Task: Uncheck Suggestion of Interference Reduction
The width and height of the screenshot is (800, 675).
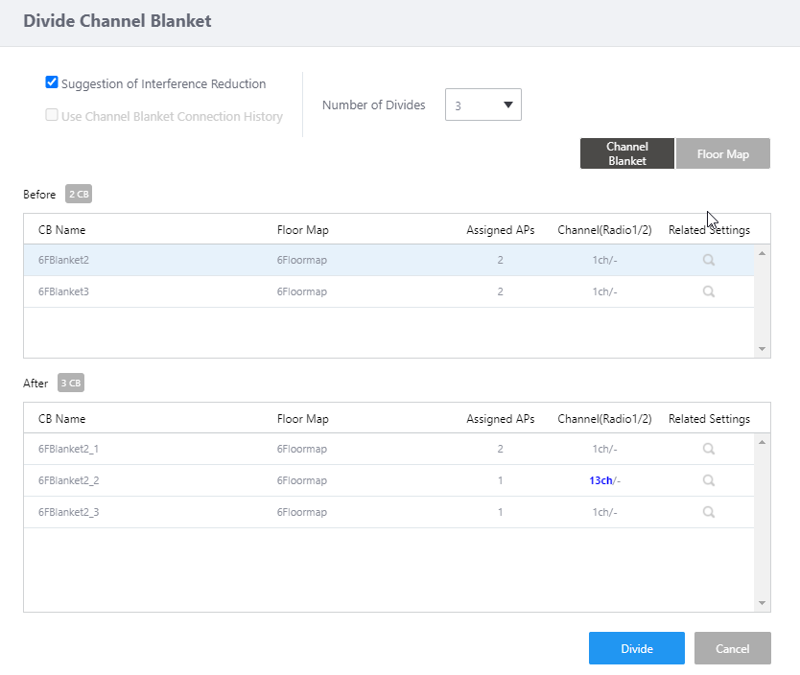Action: coord(53,83)
